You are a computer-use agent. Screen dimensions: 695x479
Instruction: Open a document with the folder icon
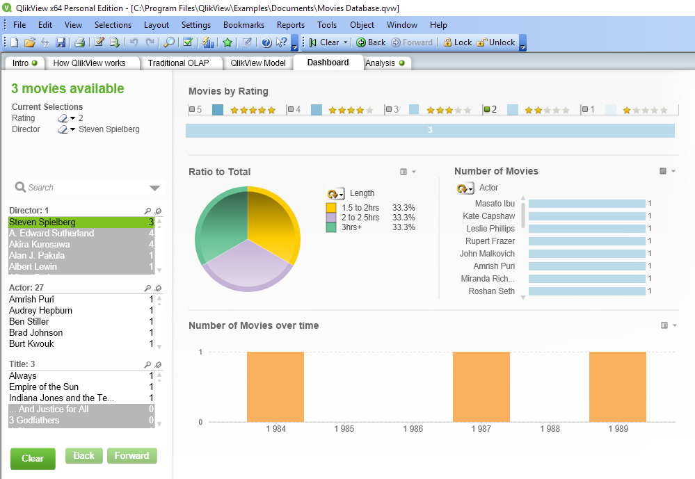coord(30,42)
